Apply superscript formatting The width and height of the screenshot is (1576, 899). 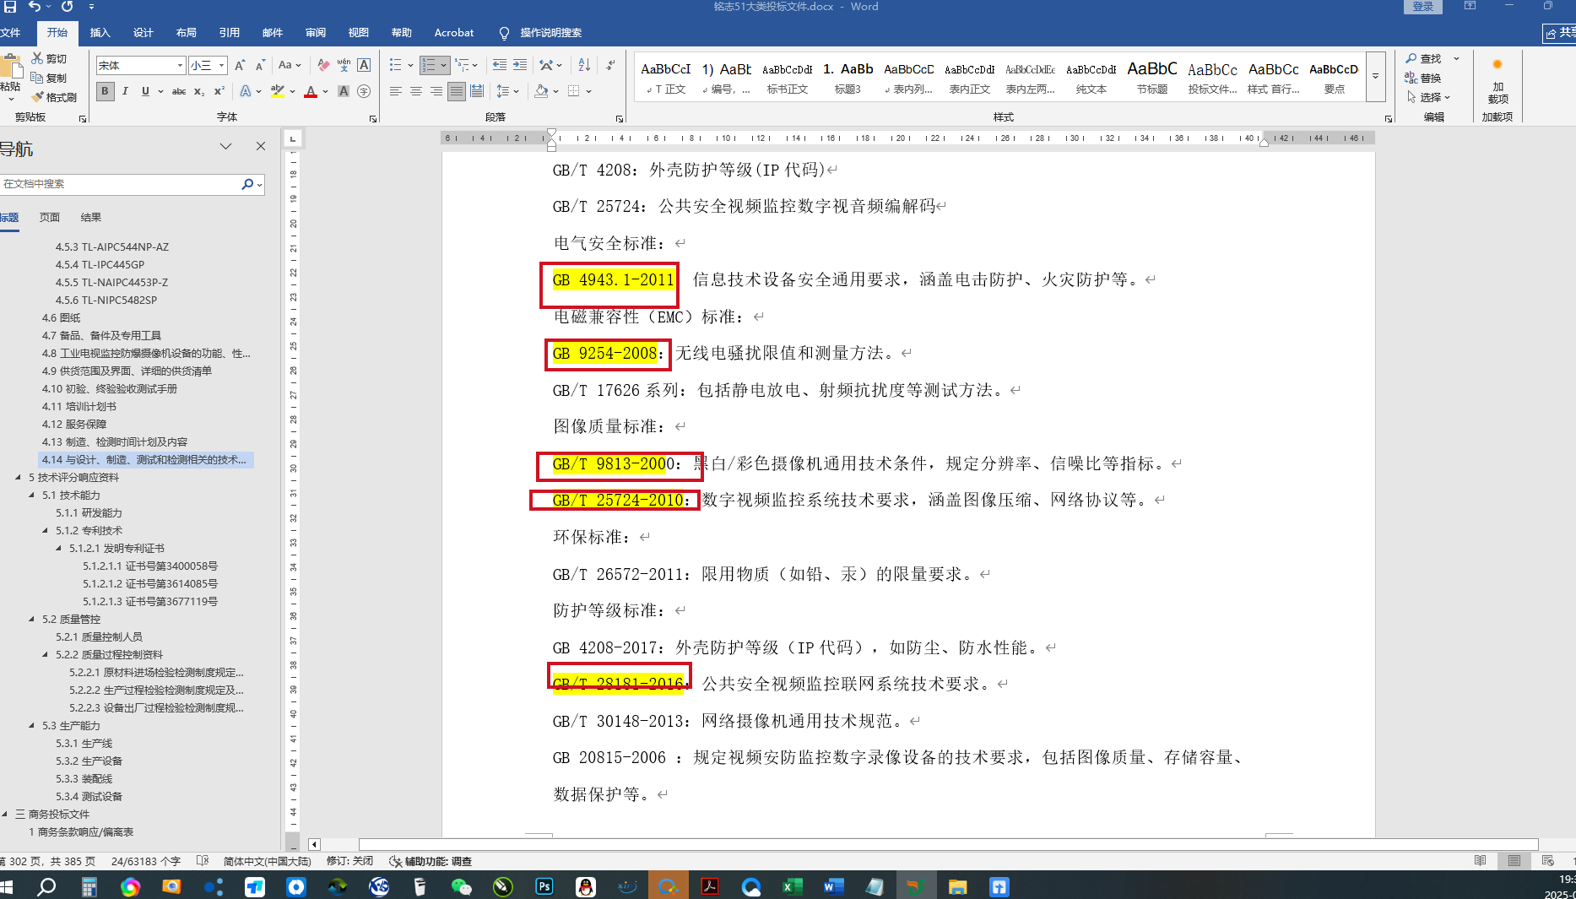219,91
